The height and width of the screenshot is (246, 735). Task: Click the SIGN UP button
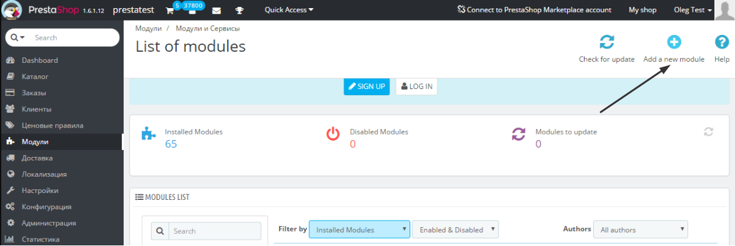(367, 87)
